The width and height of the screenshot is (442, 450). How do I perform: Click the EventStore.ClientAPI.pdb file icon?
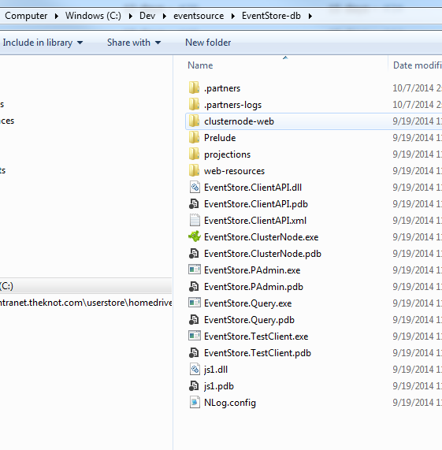194,204
